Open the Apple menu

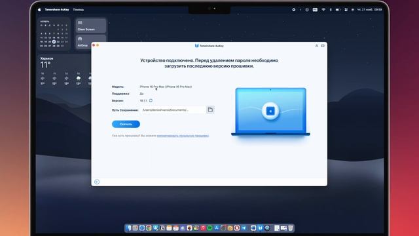pyautogui.click(x=39, y=10)
